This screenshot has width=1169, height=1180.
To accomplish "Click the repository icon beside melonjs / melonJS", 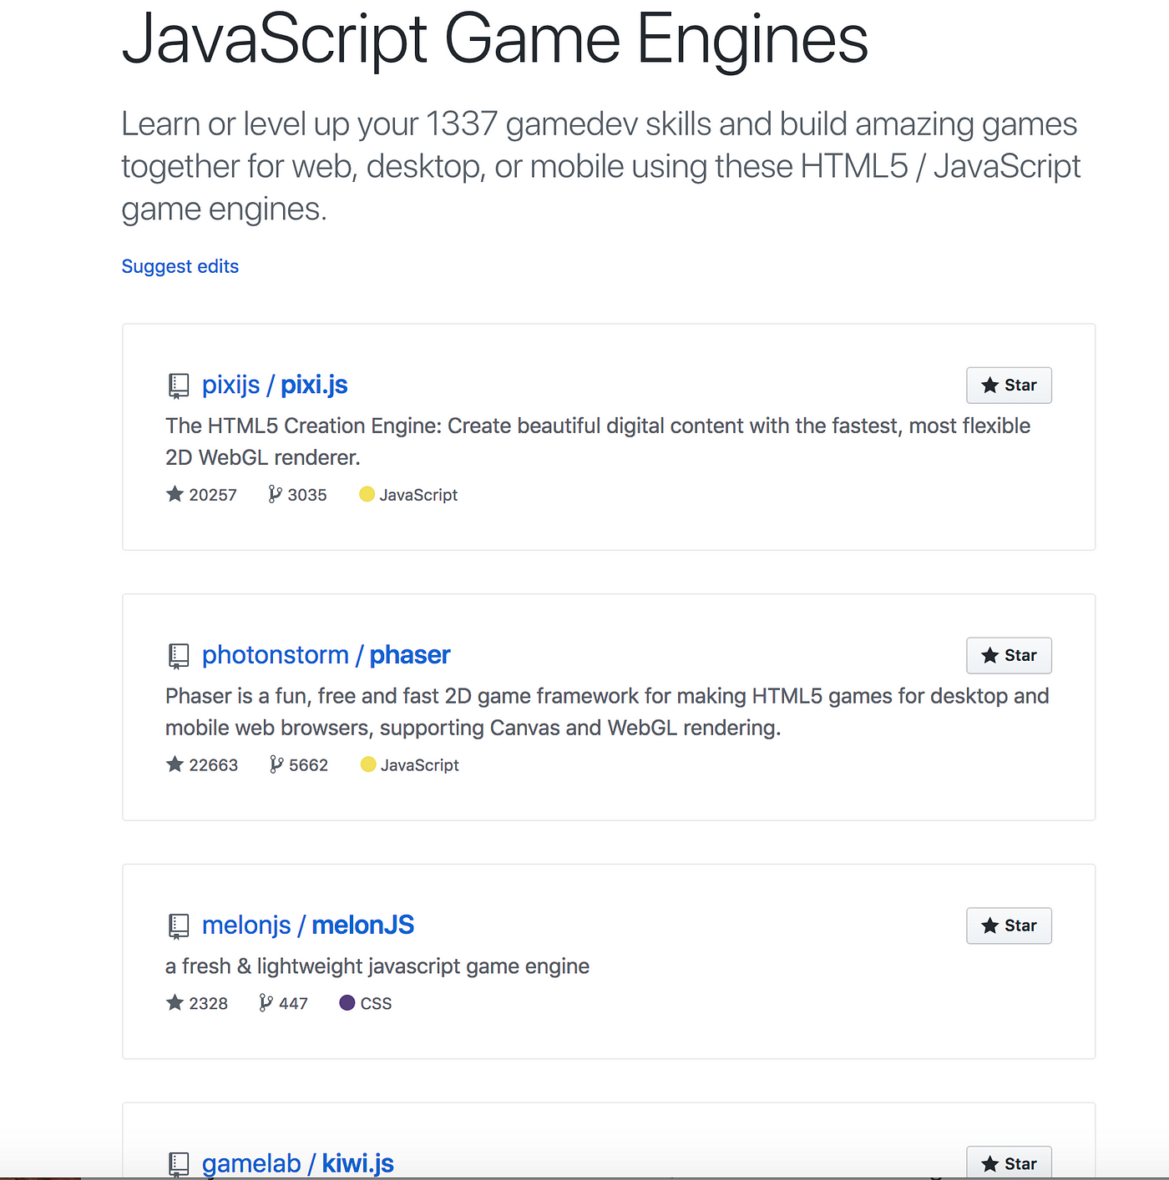I will pyautogui.click(x=179, y=926).
